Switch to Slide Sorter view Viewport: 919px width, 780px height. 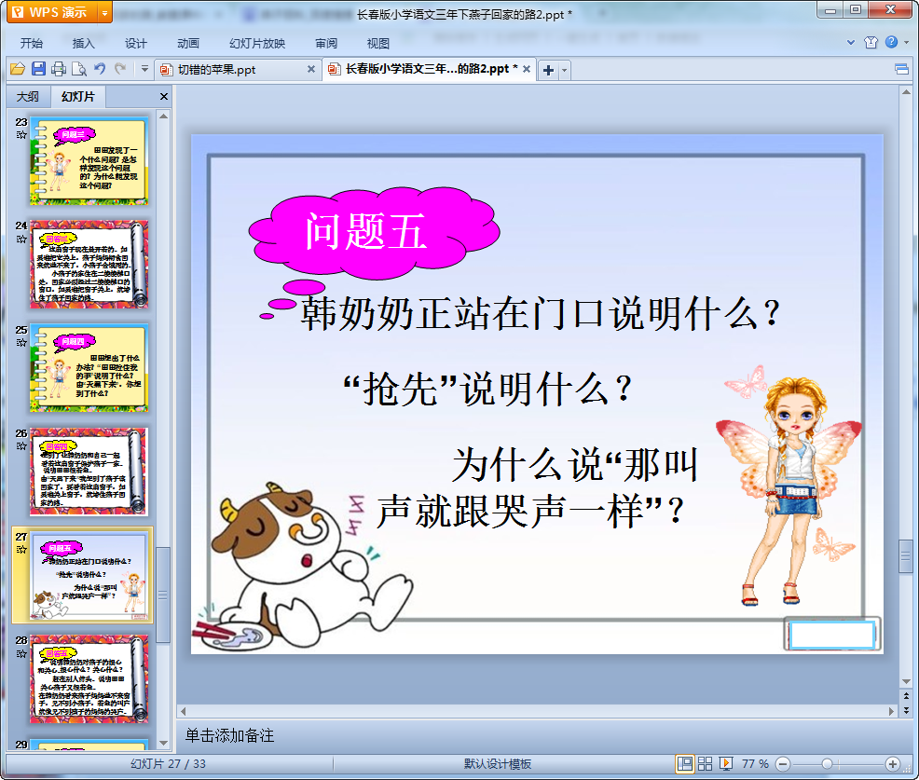[705, 763]
